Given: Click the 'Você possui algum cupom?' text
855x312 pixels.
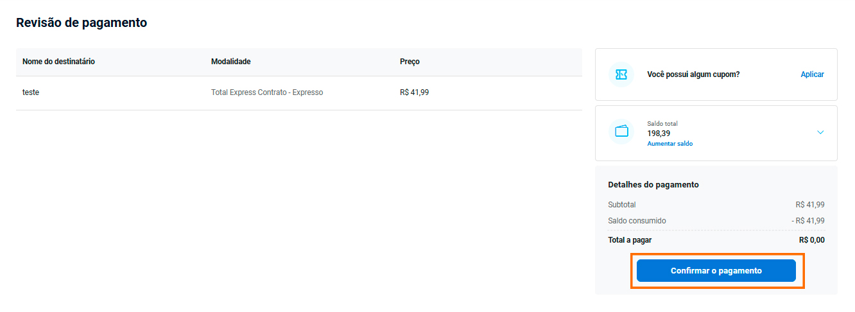Looking at the screenshot, I should [x=693, y=74].
